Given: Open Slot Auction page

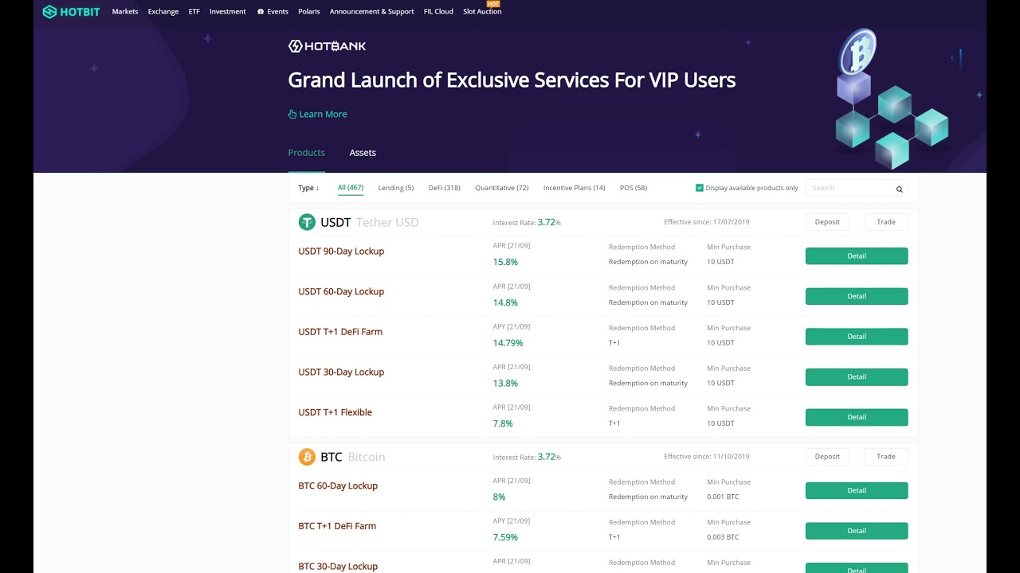Looking at the screenshot, I should pos(482,12).
